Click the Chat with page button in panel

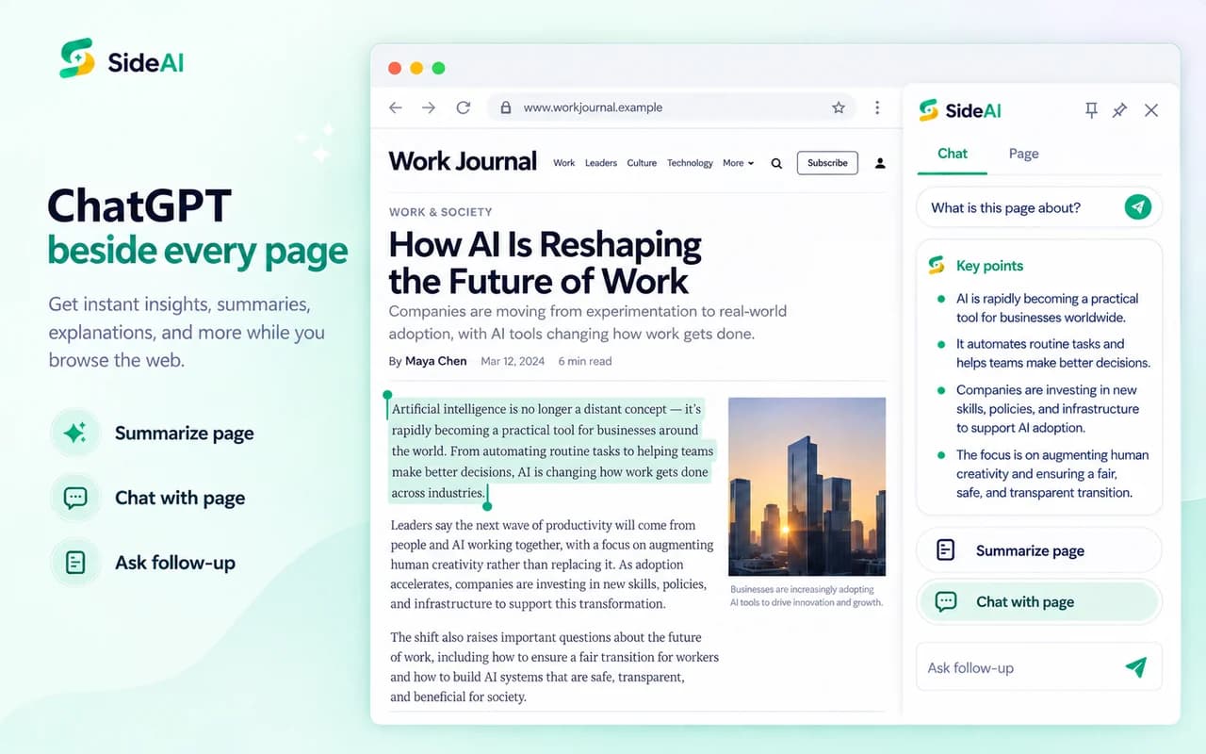tap(1038, 601)
